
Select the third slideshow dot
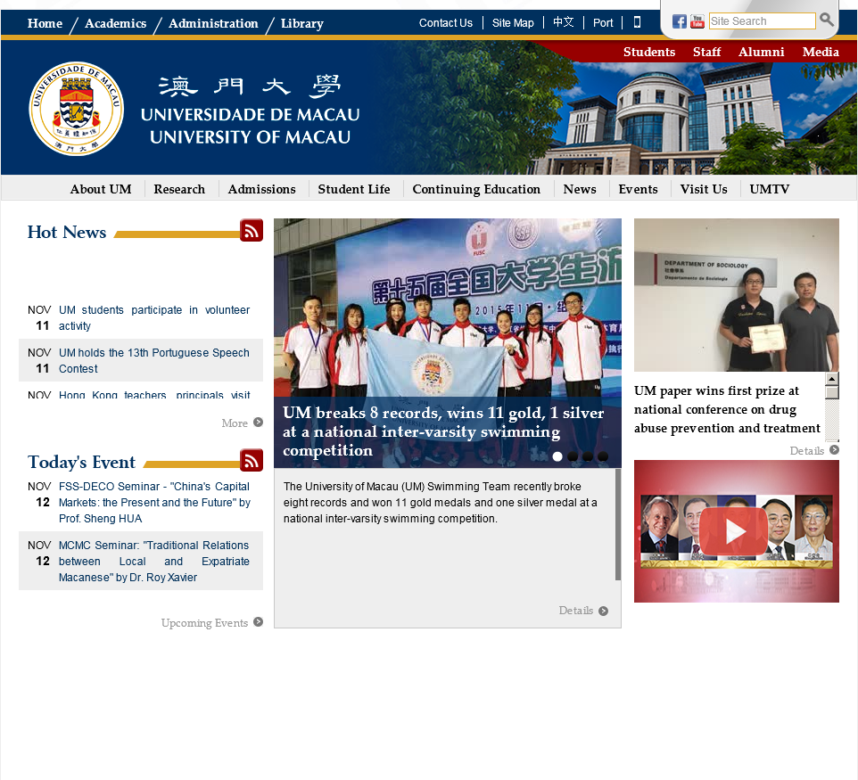[588, 456]
